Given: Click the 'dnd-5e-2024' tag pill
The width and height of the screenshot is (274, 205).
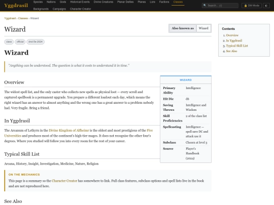Looking at the screenshot, I should tap(36, 42).
